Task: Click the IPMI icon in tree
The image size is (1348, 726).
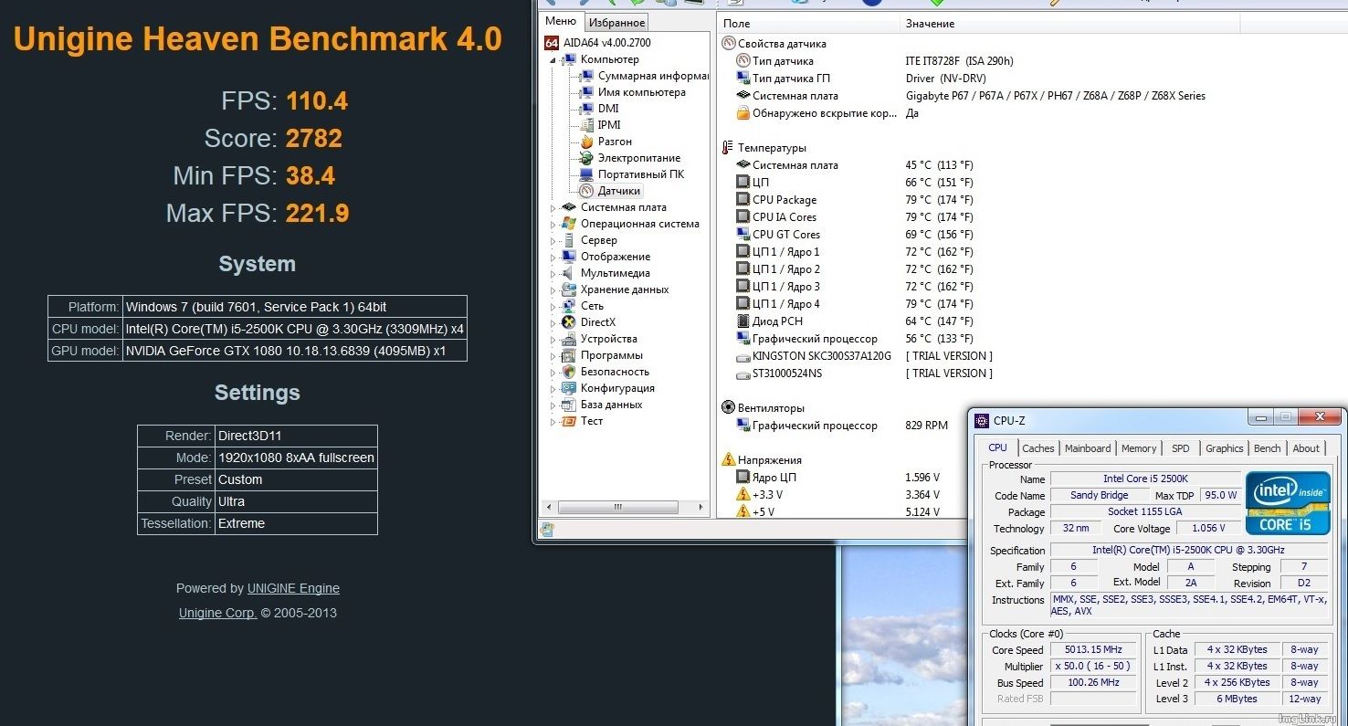Action: click(587, 125)
